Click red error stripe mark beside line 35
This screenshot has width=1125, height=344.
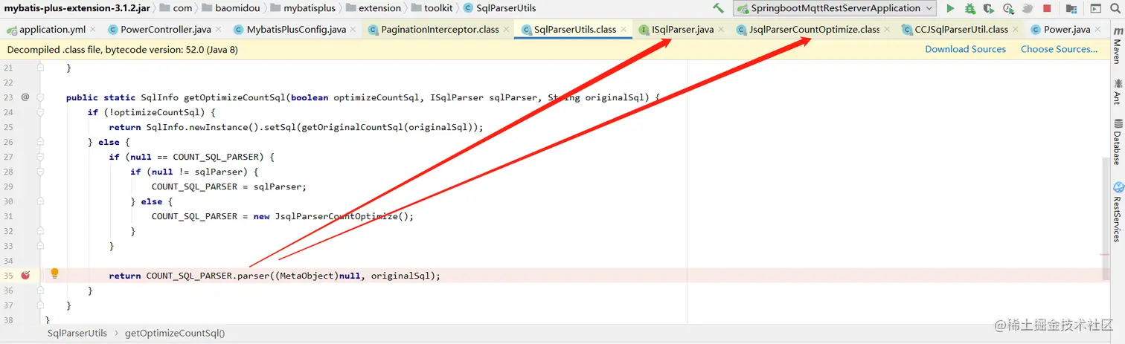[1105, 255]
